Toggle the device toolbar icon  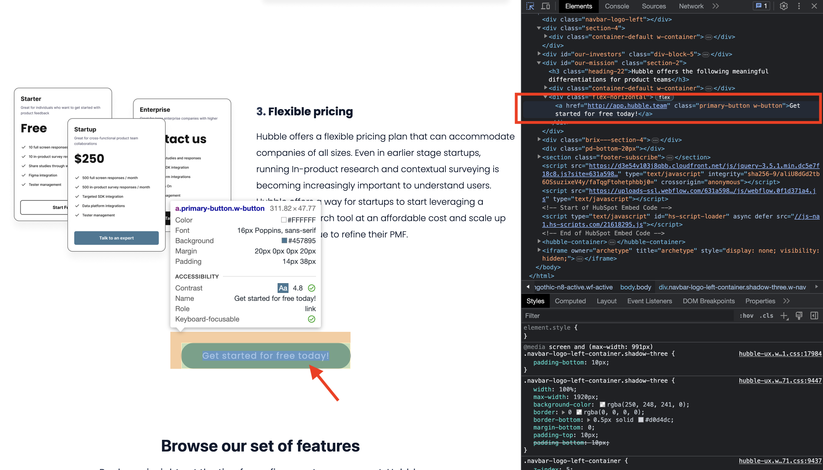(546, 6)
